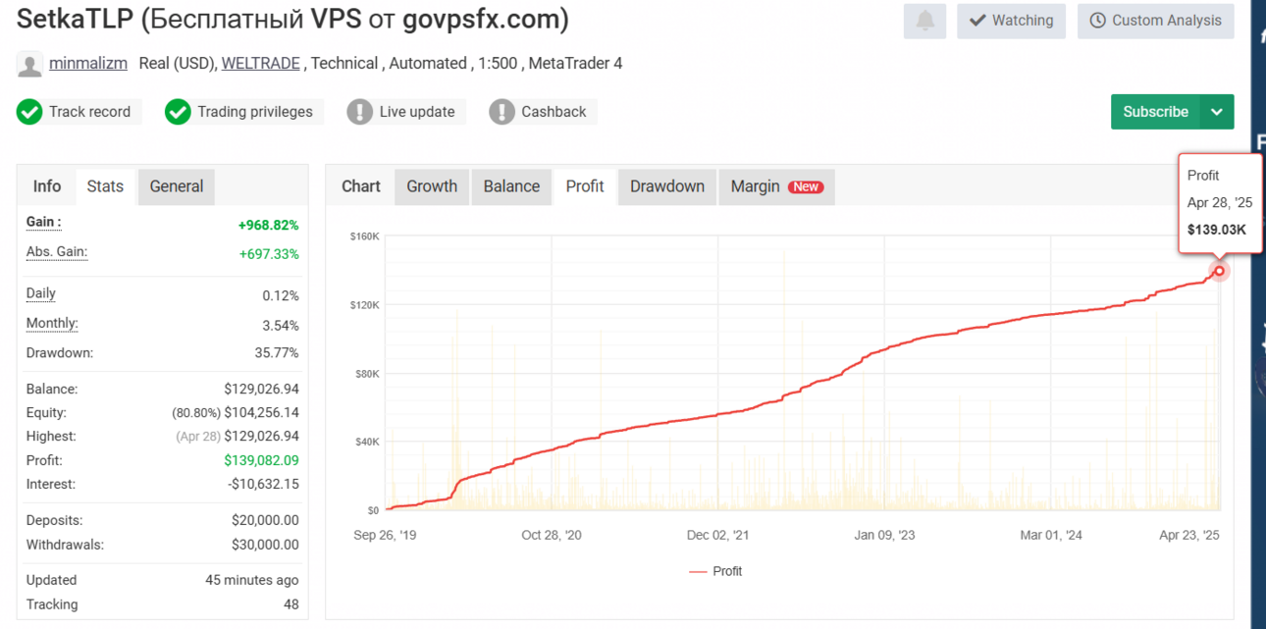Switch to the Info tab

coord(47,186)
